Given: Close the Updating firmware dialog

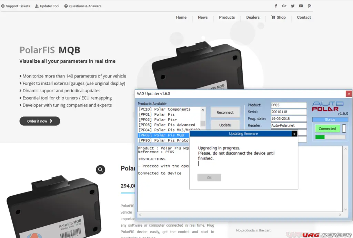Looking at the screenshot, I should (294, 134).
